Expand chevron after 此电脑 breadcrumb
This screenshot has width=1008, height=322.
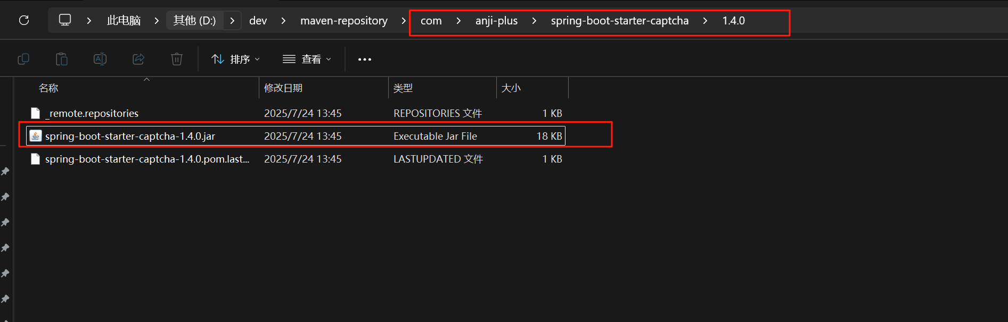[x=157, y=21]
